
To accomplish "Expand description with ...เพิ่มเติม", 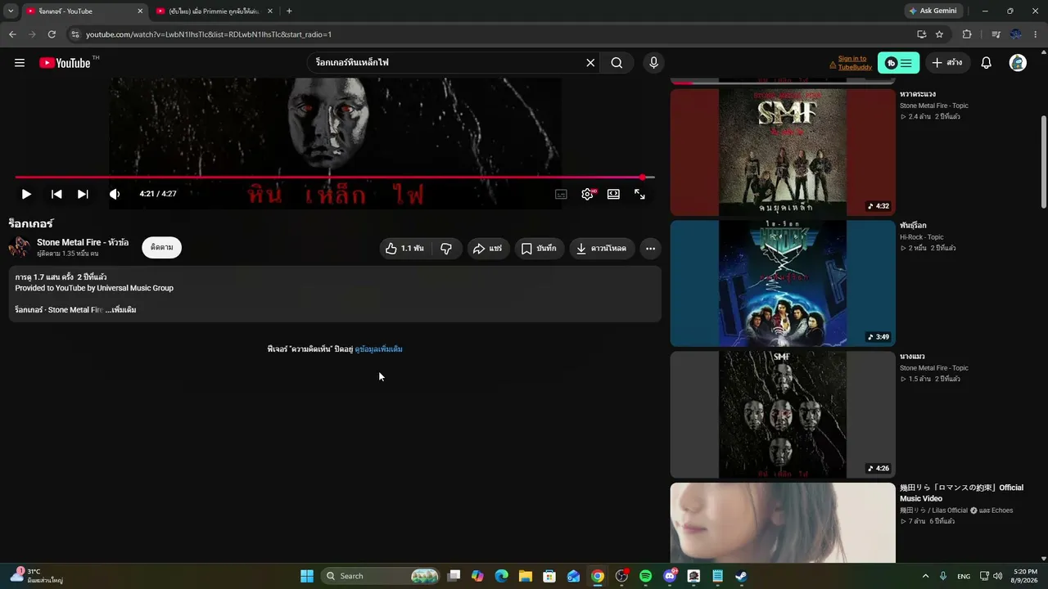I will (x=120, y=310).
